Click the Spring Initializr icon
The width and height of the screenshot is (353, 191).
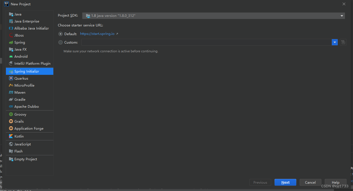(11, 71)
